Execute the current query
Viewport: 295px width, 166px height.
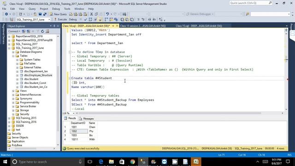[60, 19]
